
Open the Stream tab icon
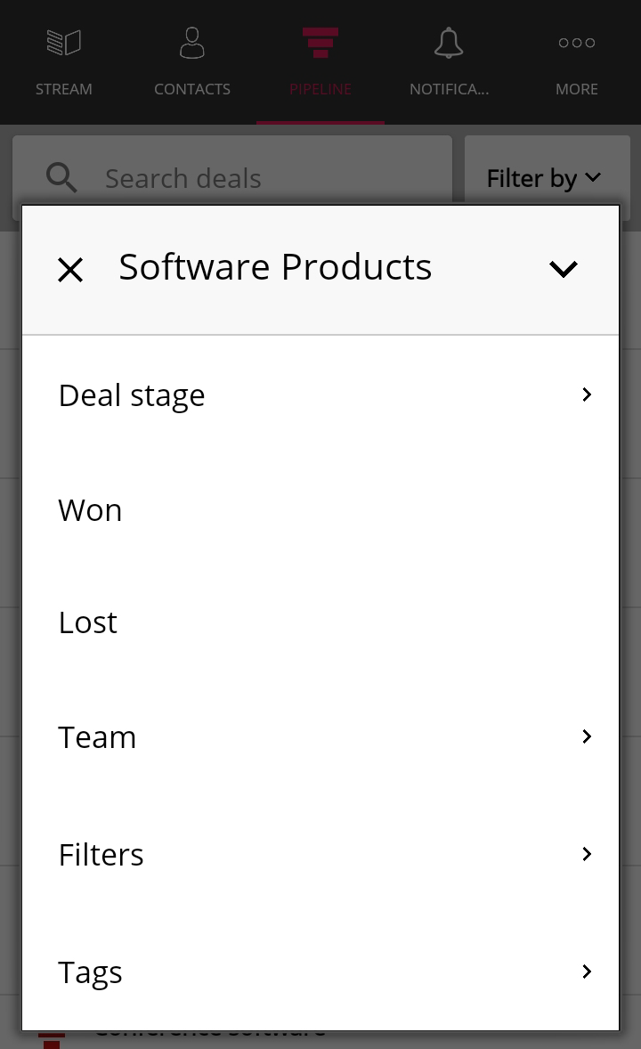pos(63,43)
